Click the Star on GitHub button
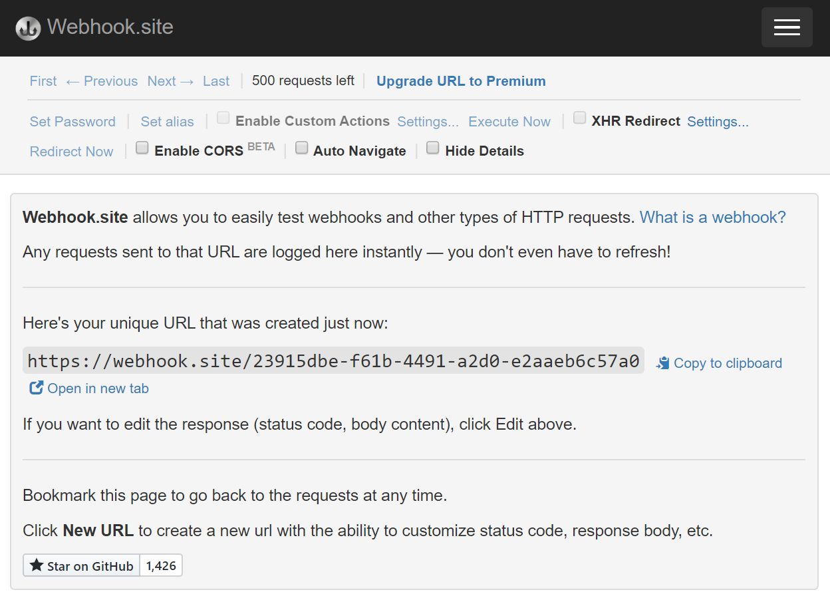 [82, 565]
